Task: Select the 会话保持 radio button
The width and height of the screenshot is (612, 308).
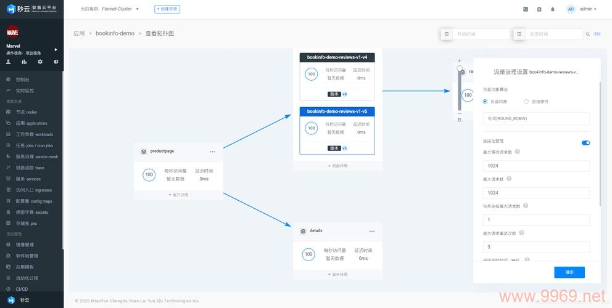Action: (x=526, y=102)
